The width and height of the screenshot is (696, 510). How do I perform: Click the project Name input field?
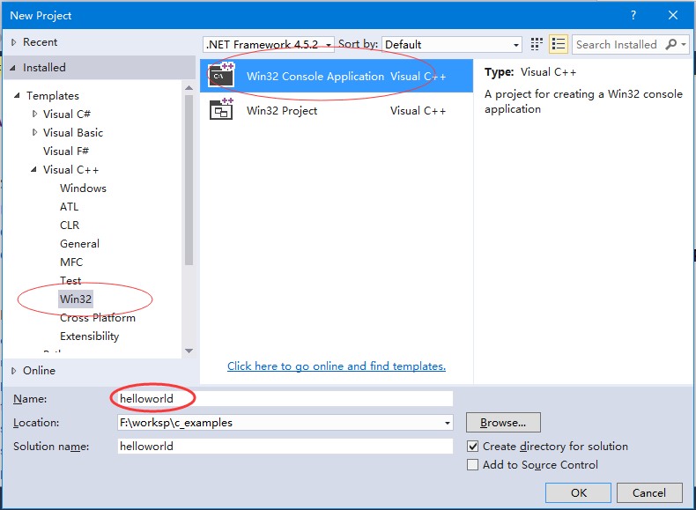click(284, 399)
